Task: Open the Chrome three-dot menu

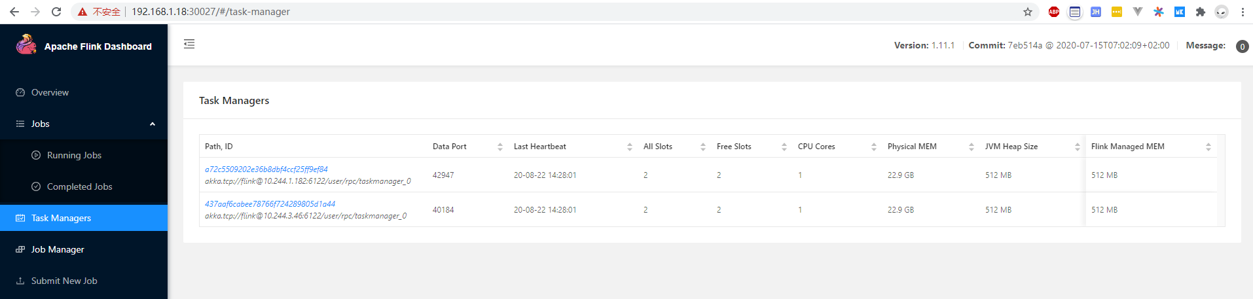Action: (x=1243, y=12)
